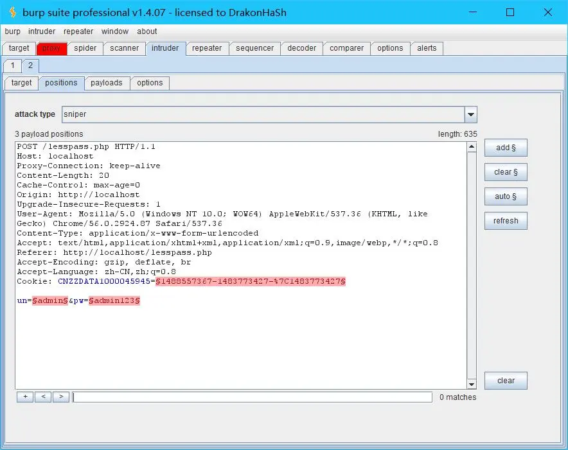Click the < previous match button
Image resolution: width=568 pixels, height=450 pixels.
pyautogui.click(x=43, y=397)
